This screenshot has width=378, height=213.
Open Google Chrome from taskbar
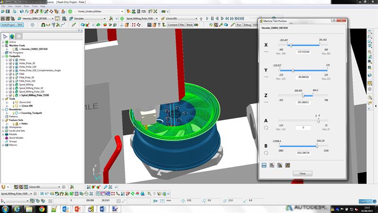(42, 209)
